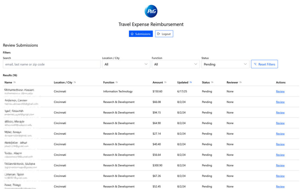This screenshot has height=189, width=302.
Task: Reset all filters with Reset Filters
Action: coord(265,64)
